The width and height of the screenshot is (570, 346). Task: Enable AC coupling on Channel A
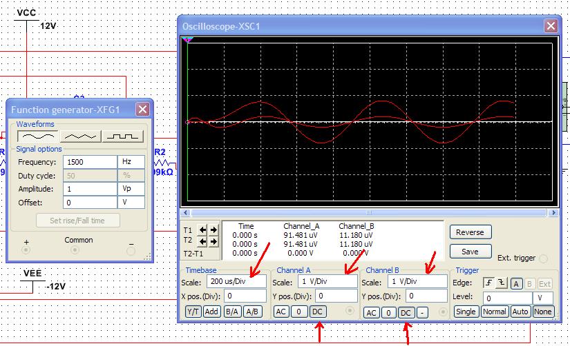click(281, 312)
